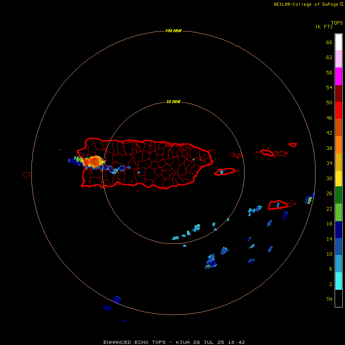
Task: Click the light green legend swatch
Action: tap(338, 212)
